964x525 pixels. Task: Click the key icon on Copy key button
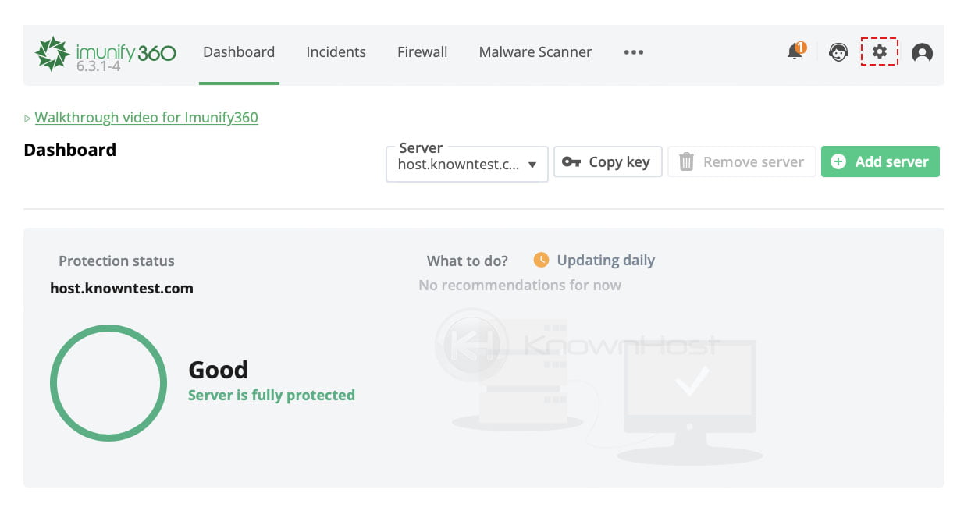pos(572,161)
